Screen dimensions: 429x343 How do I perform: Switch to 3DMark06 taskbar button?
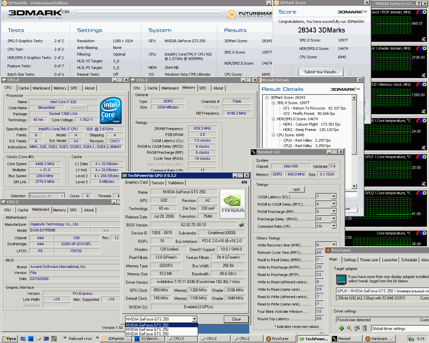[116, 339]
